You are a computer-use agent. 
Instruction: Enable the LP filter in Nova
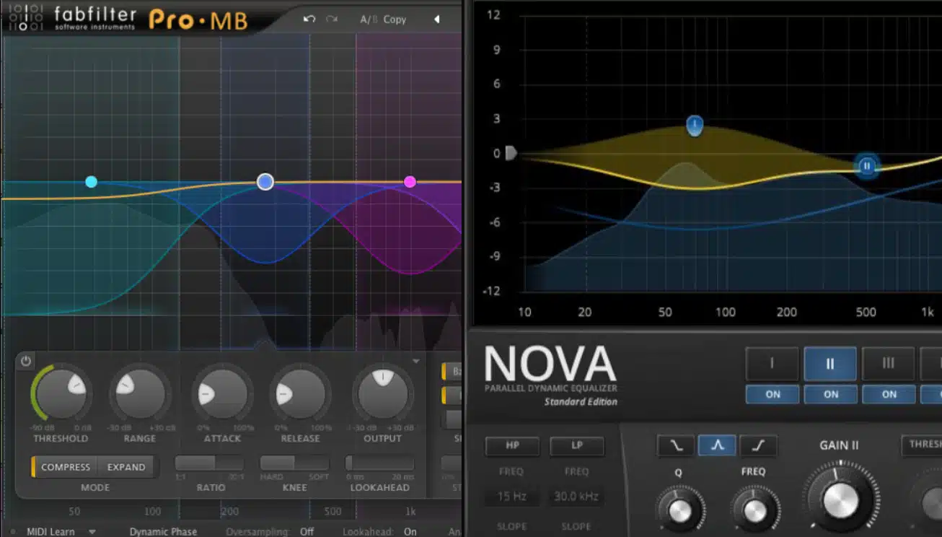point(577,446)
